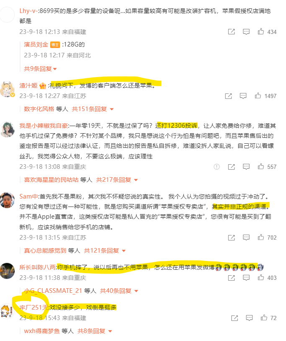Expand 共9条回复 replies
Image resolution: width=286 pixels, height=341 pixels.
tap(40, 69)
